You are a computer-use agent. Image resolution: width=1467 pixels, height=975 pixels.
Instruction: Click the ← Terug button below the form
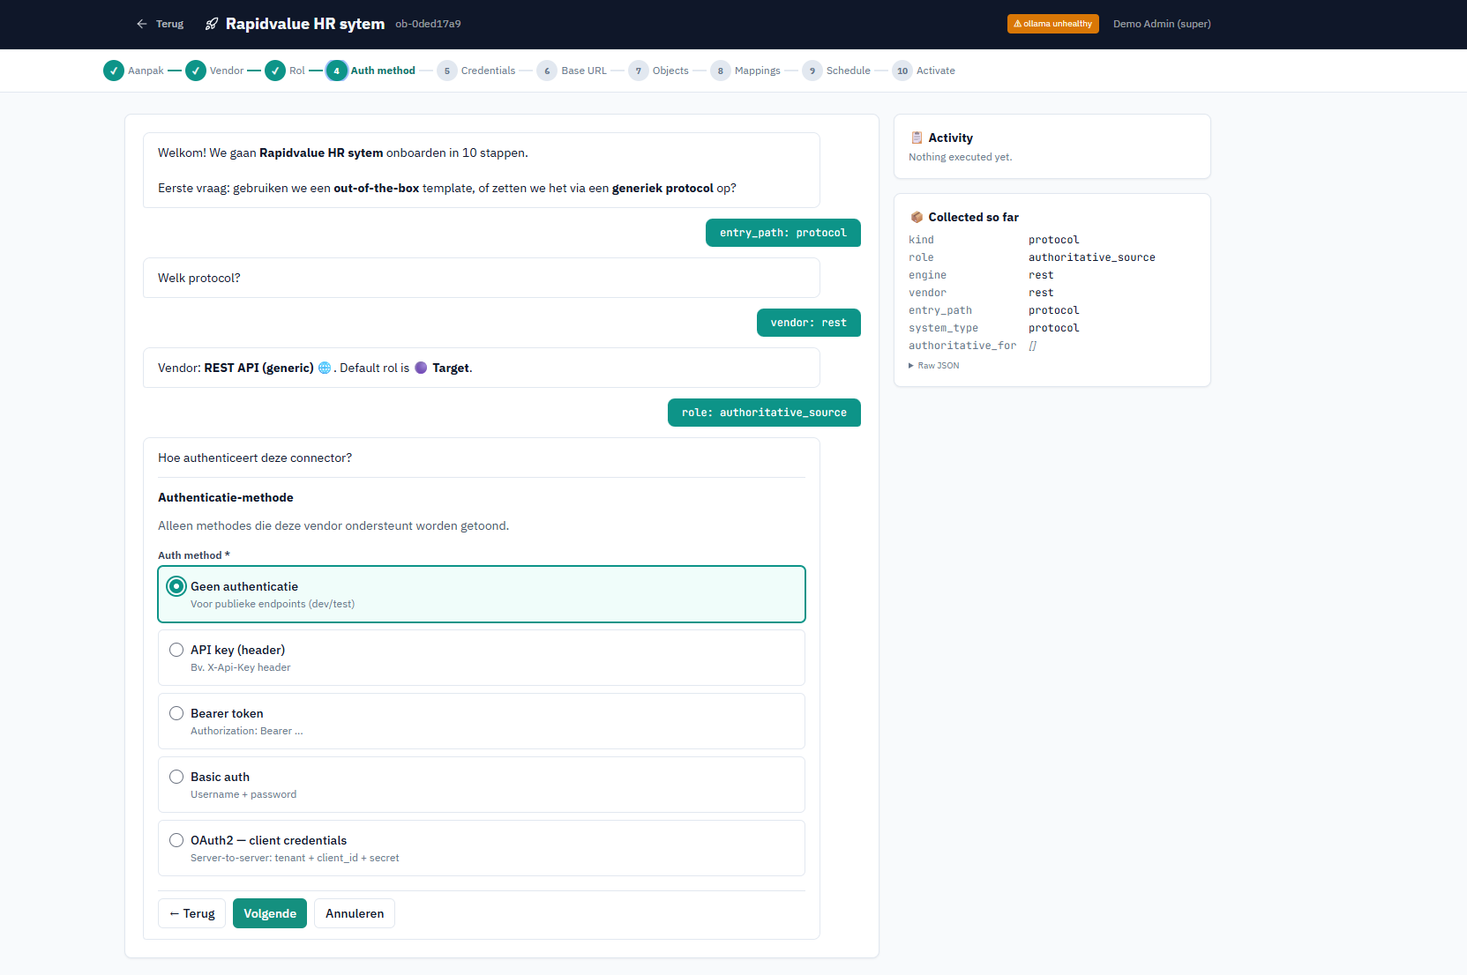coord(192,913)
